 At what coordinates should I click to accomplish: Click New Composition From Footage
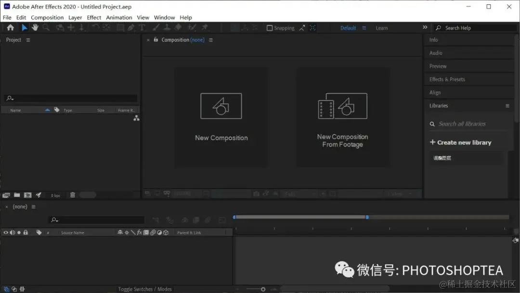[343, 117]
